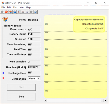Expand the Comparison dropdown arrow
The height and width of the screenshot is (104, 109).
coord(39,78)
